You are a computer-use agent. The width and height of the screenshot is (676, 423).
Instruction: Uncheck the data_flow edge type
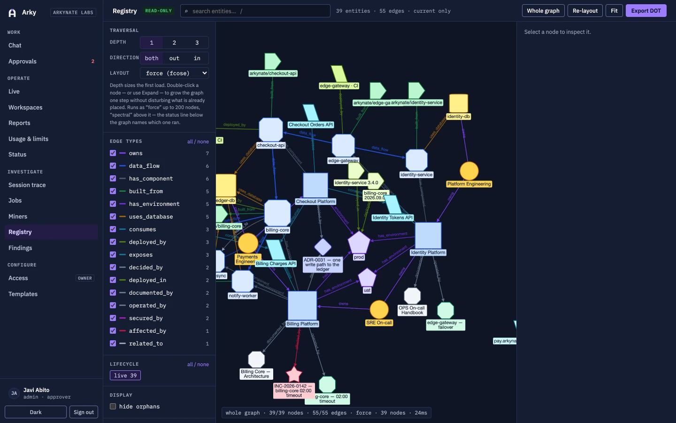[x=113, y=166]
